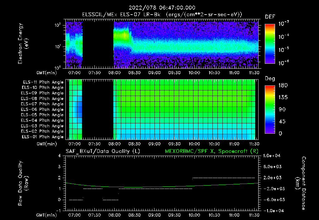The width and height of the screenshot is (319, 220).
Task: Click the 0 label on Deg scale
Action: point(280,133)
